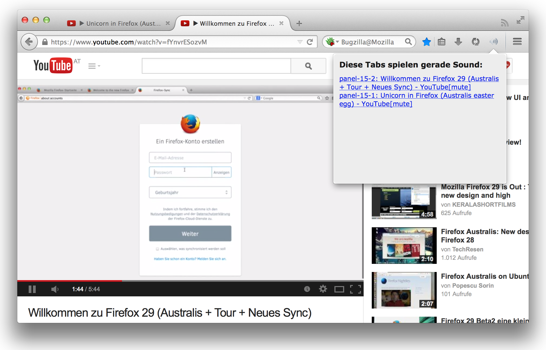546x350 pixels.
Task: Pause the playing YouTube video
Action: pyautogui.click(x=32, y=289)
